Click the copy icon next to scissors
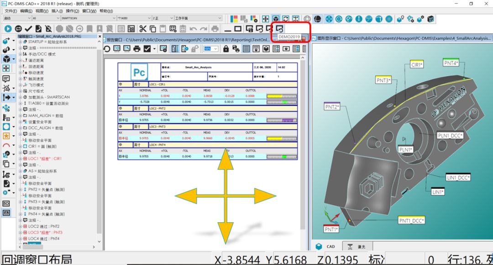Viewport: 493px width, 265px height. 153,29
